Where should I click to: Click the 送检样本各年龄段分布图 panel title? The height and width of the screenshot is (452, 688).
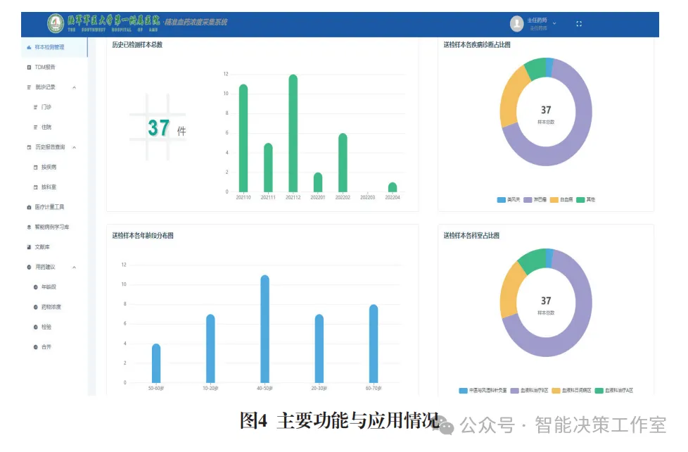[143, 236]
